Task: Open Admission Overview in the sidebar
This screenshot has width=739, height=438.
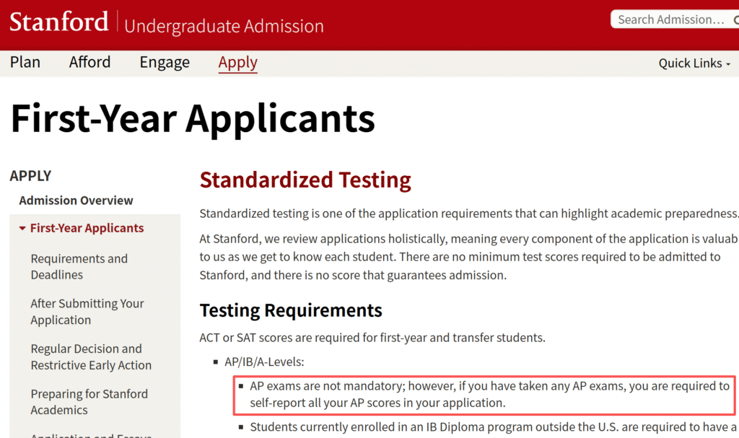Action: pyautogui.click(x=76, y=201)
